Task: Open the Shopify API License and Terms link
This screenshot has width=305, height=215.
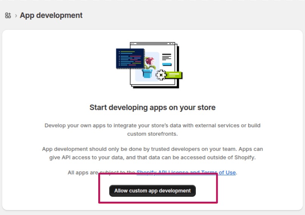Action: tap(186, 173)
